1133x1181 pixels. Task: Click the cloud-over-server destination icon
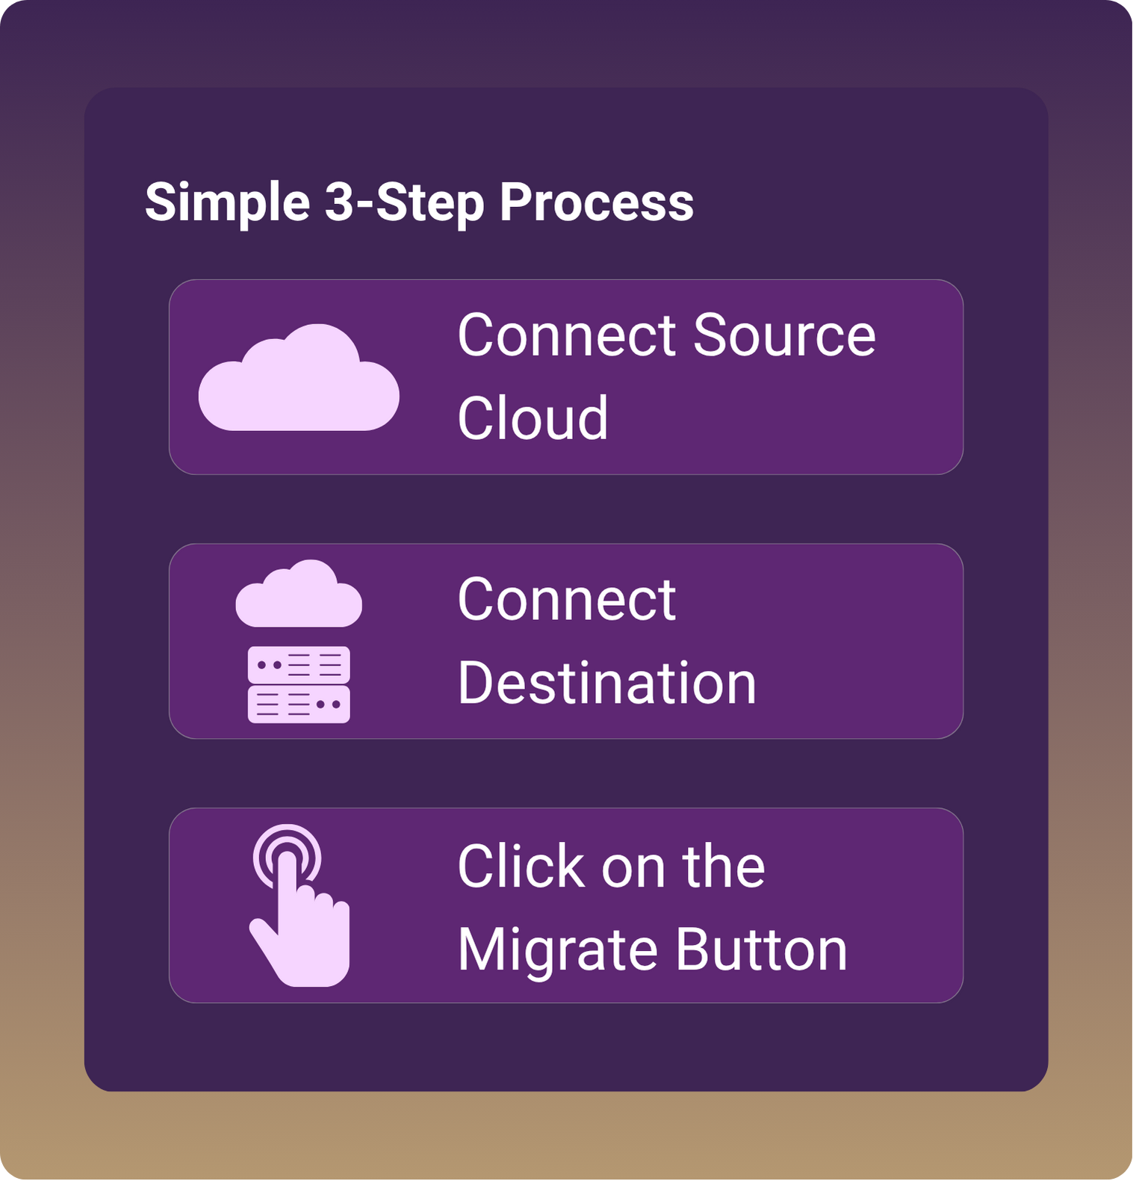[x=299, y=641]
